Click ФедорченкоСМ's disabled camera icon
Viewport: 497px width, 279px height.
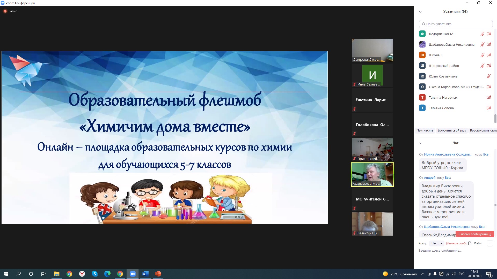489,34
